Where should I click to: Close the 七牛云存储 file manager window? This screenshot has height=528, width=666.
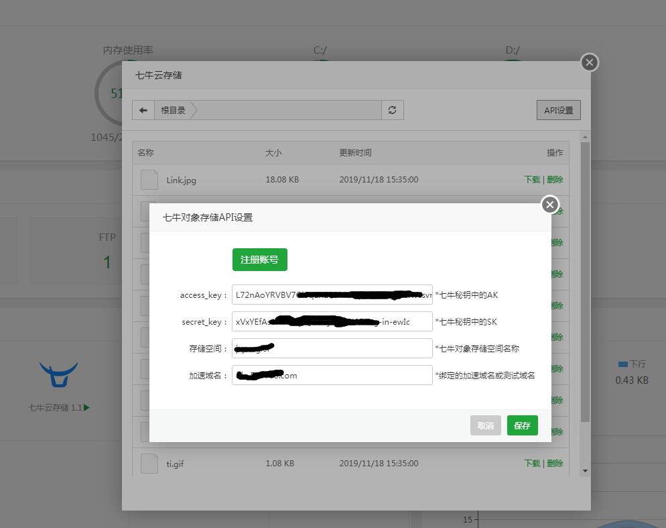(x=590, y=62)
